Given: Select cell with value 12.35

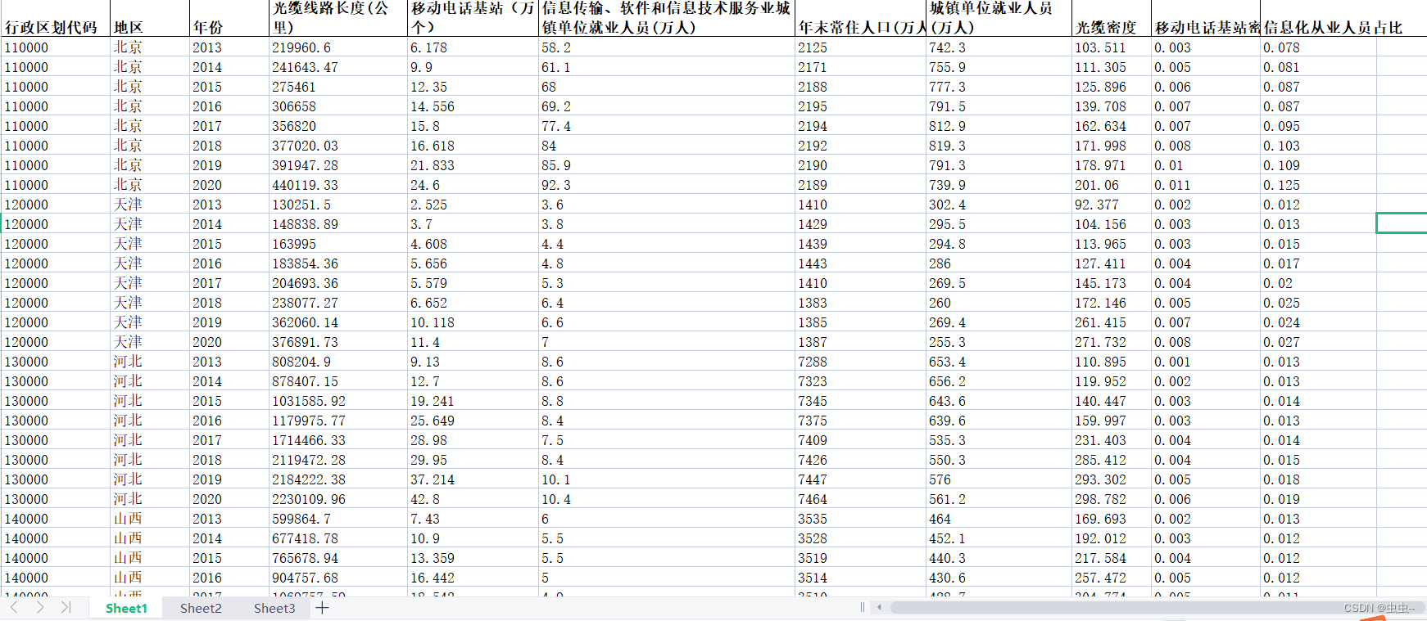Looking at the screenshot, I should click(473, 87).
